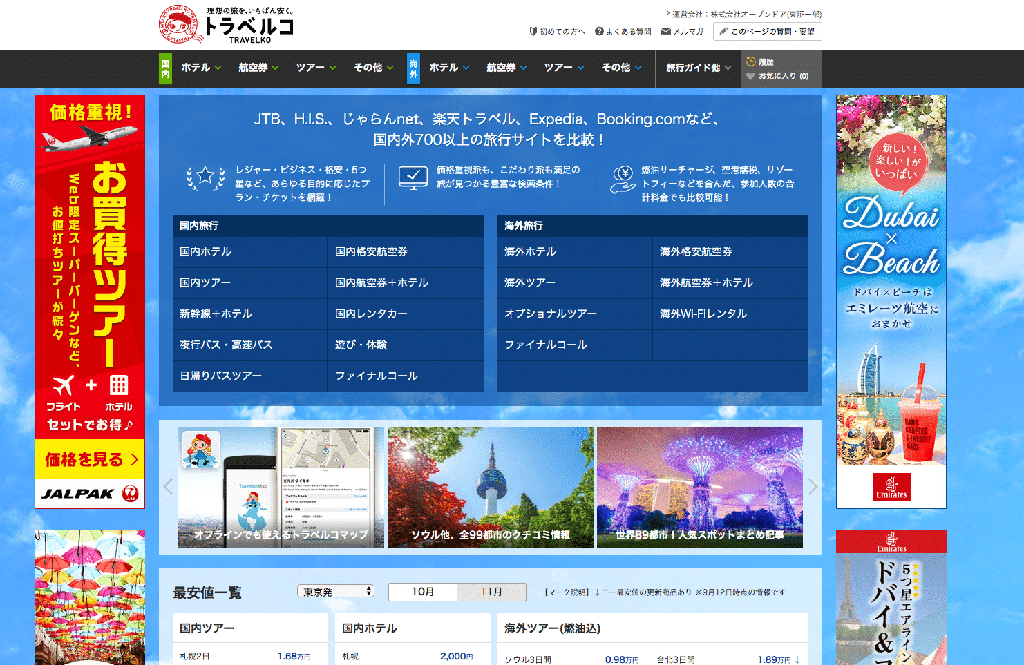Viewport: 1024px width, 665px height.
Task: Open the ソウル他 99都市 クチコミ banner
Action: point(491,487)
